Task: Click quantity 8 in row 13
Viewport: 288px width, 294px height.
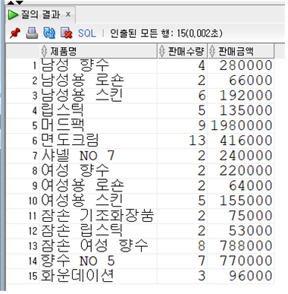Action: (x=202, y=245)
